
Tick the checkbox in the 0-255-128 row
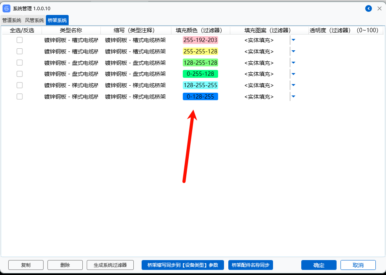click(x=20, y=74)
